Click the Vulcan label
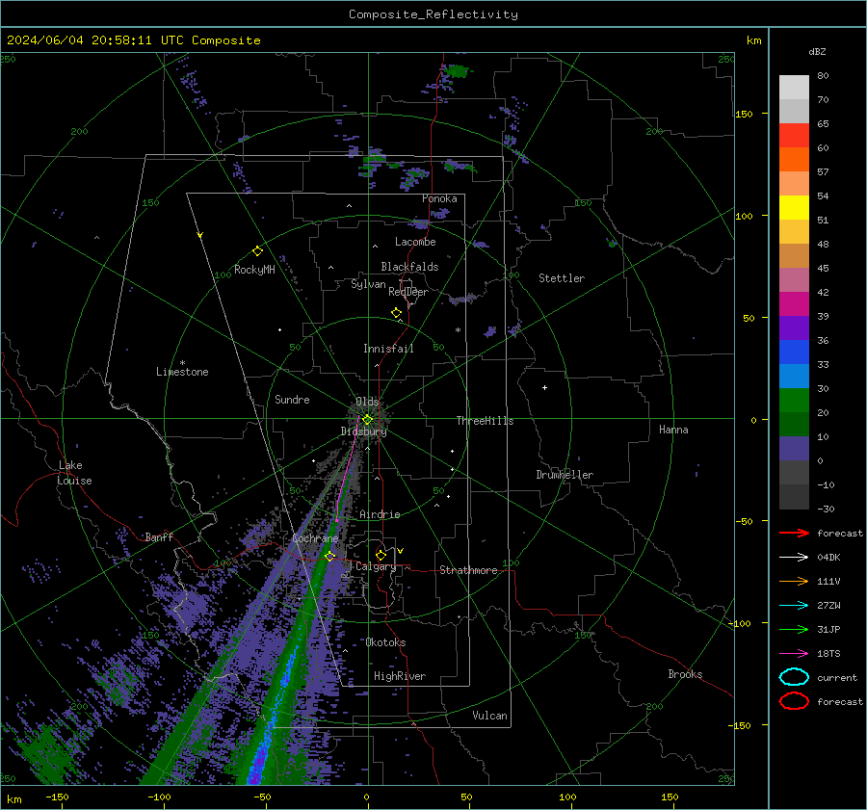 click(x=489, y=716)
